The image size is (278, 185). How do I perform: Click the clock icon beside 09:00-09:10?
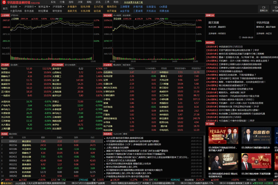pos(240,37)
